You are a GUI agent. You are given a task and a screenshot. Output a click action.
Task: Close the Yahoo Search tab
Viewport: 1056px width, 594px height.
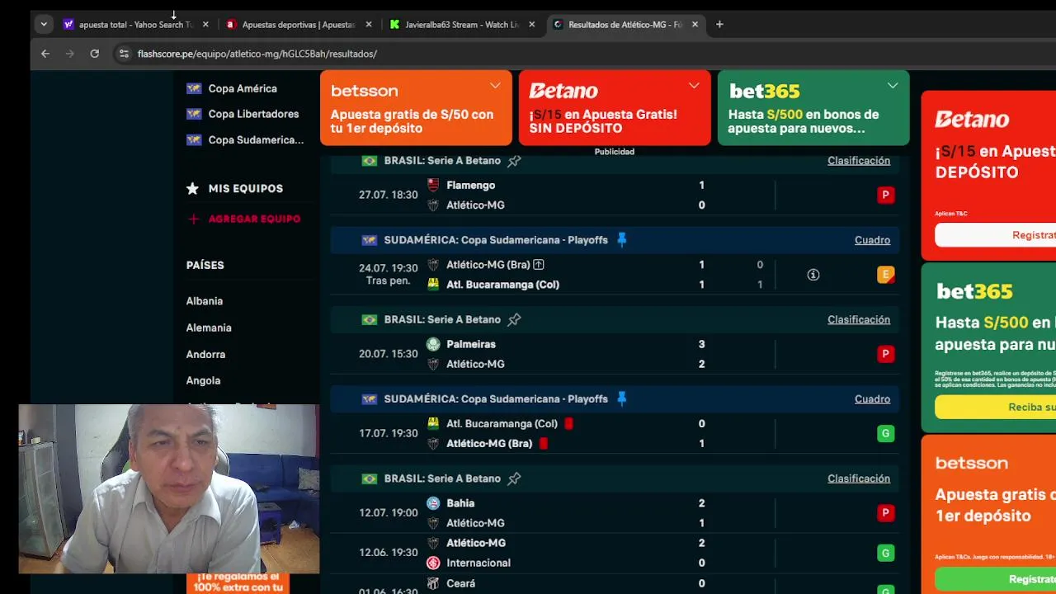(x=205, y=25)
